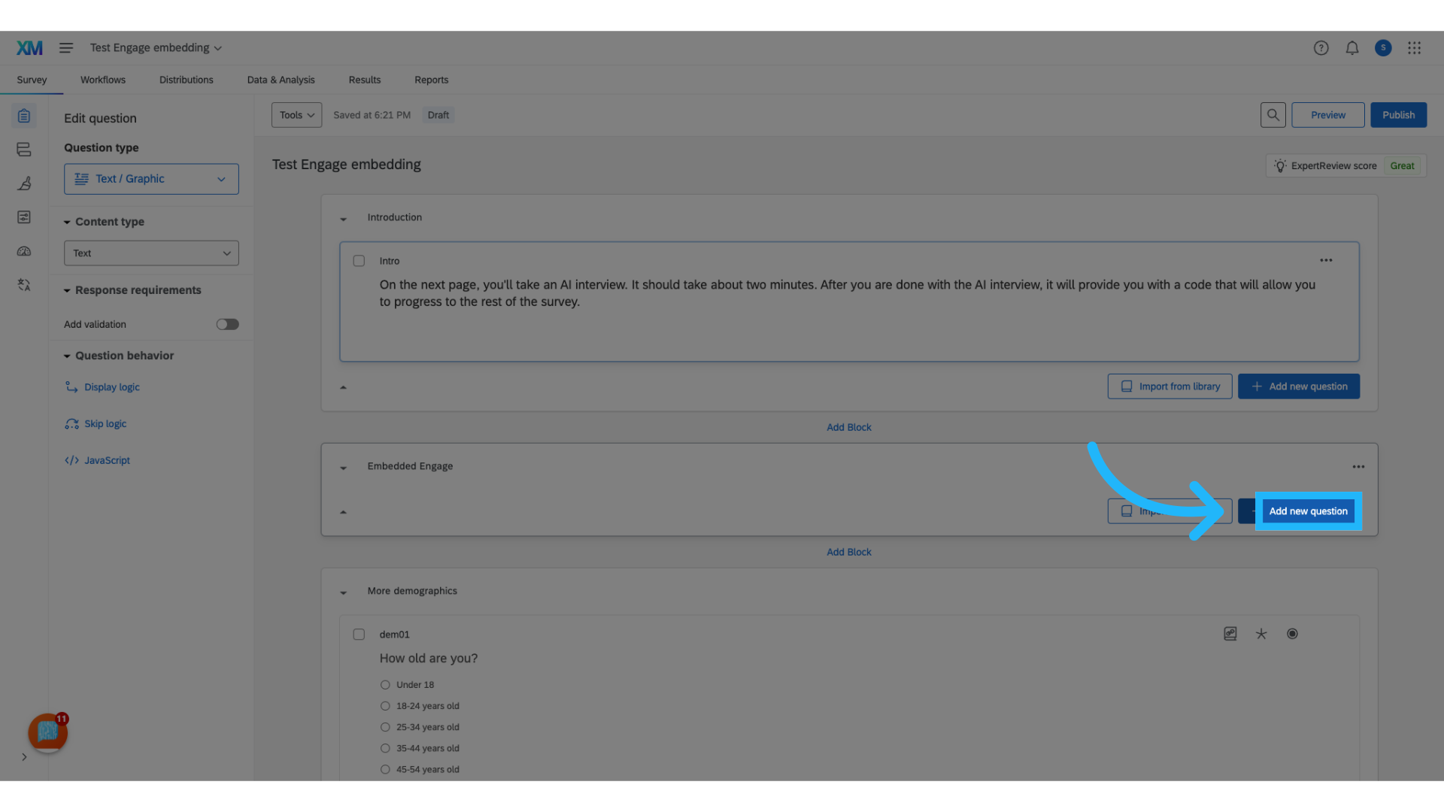Select the 25-34 years old option
This screenshot has width=1444, height=812.
(385, 727)
